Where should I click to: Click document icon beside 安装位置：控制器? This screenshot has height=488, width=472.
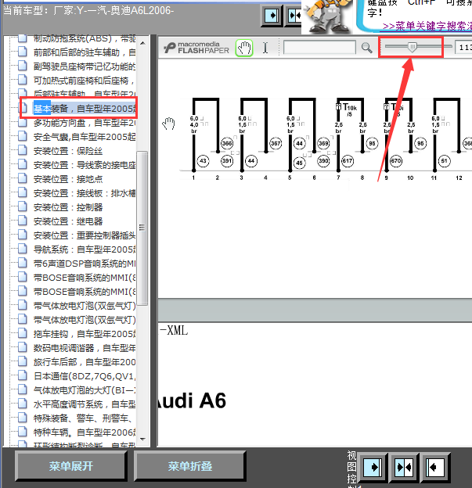click(23, 206)
